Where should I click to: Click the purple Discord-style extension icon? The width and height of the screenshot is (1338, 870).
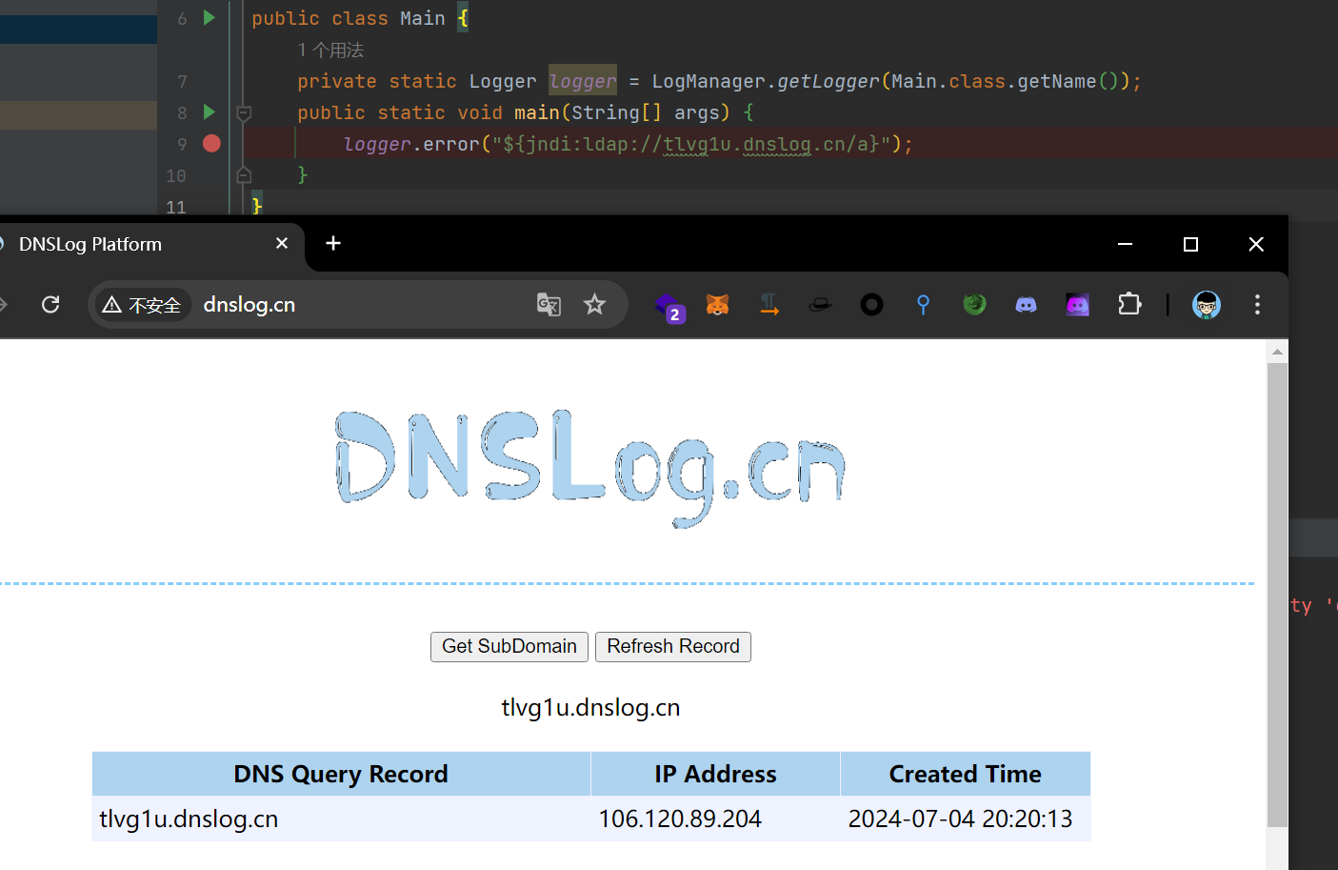click(1077, 305)
